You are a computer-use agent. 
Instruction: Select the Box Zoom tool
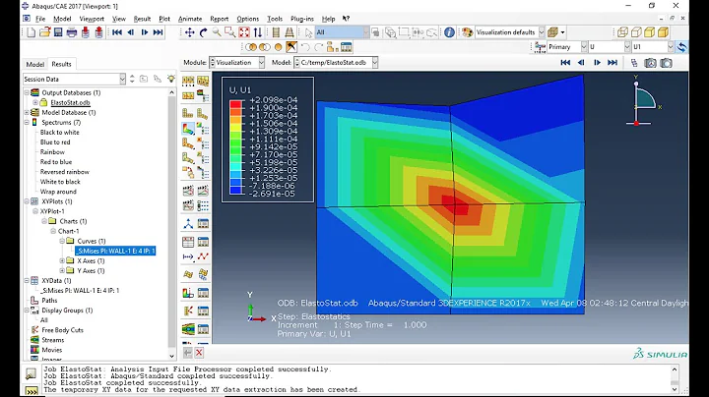coord(230,32)
